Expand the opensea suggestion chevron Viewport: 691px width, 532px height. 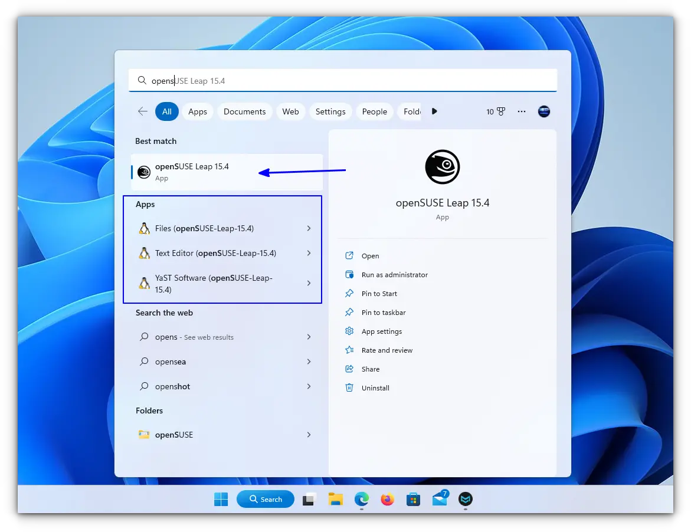point(309,362)
